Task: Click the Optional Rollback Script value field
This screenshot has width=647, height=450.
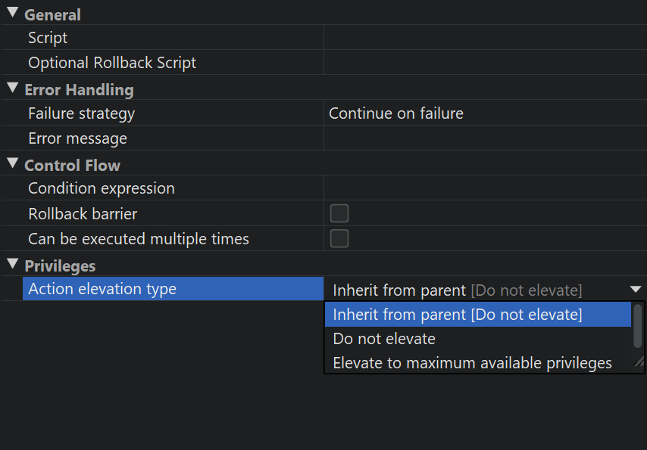Action: pos(485,63)
